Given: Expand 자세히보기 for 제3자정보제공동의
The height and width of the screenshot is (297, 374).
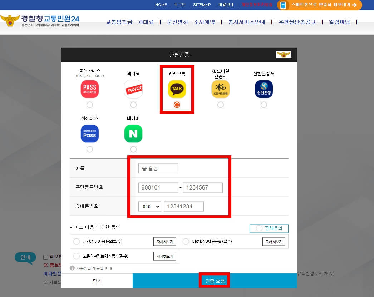Looking at the screenshot, I should (x=274, y=241).
